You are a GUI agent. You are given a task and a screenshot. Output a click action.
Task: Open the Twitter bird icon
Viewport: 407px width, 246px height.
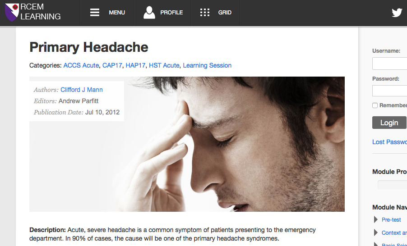(397, 13)
